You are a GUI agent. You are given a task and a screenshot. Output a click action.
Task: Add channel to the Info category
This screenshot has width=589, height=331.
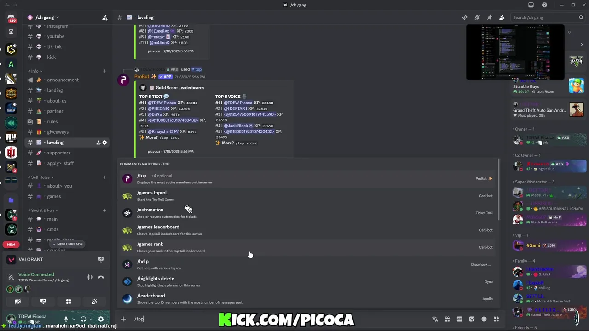pyautogui.click(x=104, y=71)
